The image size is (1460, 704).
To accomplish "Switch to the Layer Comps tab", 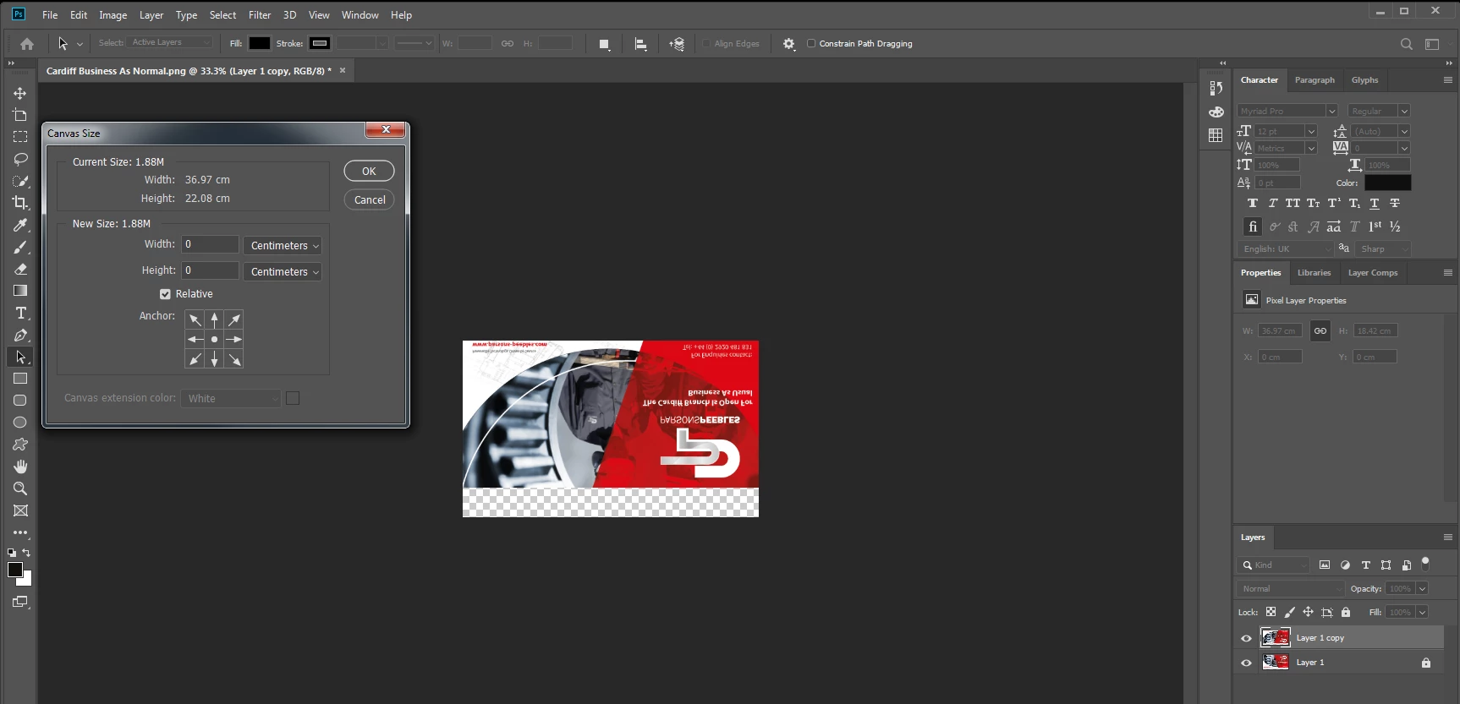I will pos(1372,273).
